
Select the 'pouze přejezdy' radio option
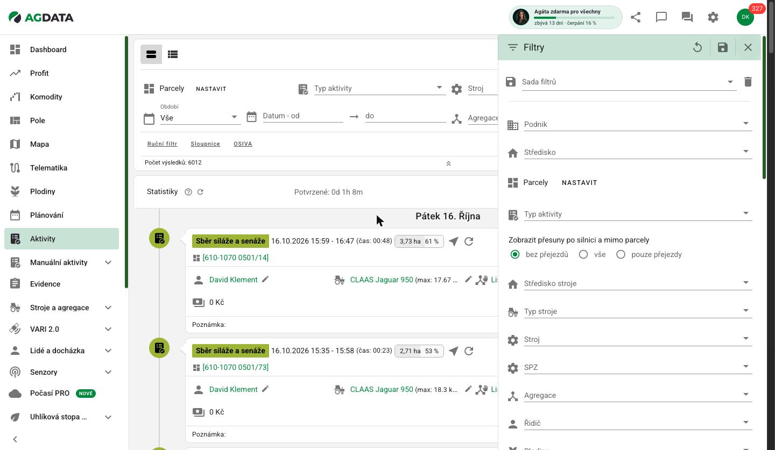tap(621, 254)
